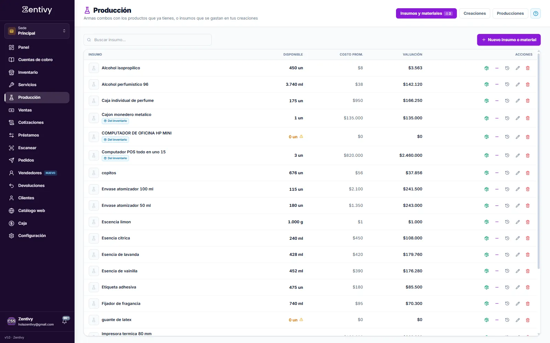The width and height of the screenshot is (550, 343).
Task: Click the insumos table vertical scrollbar
Action: click(539, 161)
